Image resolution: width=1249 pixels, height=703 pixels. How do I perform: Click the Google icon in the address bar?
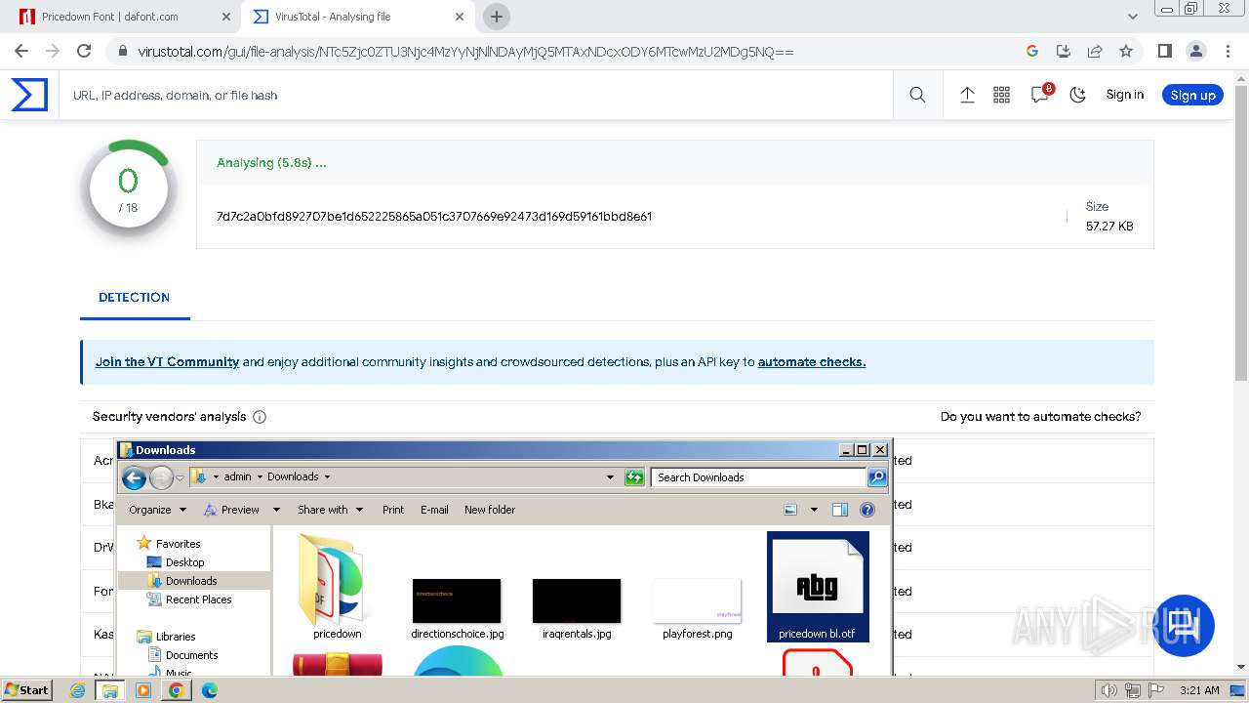1032,51
